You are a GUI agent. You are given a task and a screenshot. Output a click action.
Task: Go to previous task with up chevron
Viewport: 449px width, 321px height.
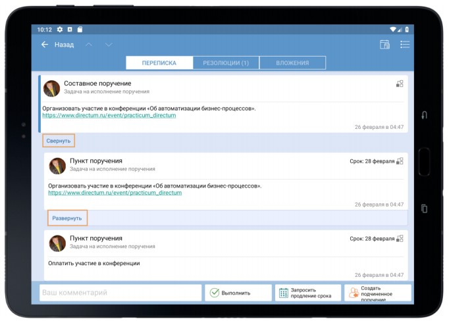(89, 45)
